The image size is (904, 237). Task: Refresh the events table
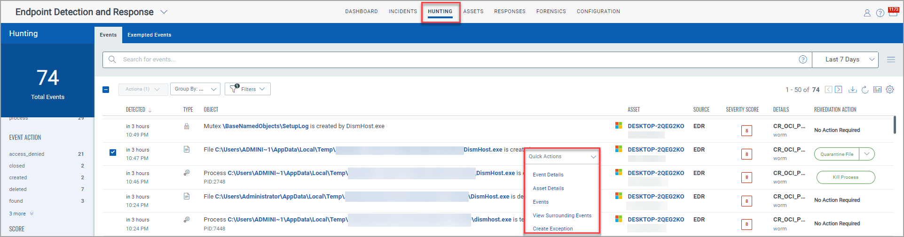pyautogui.click(x=865, y=89)
